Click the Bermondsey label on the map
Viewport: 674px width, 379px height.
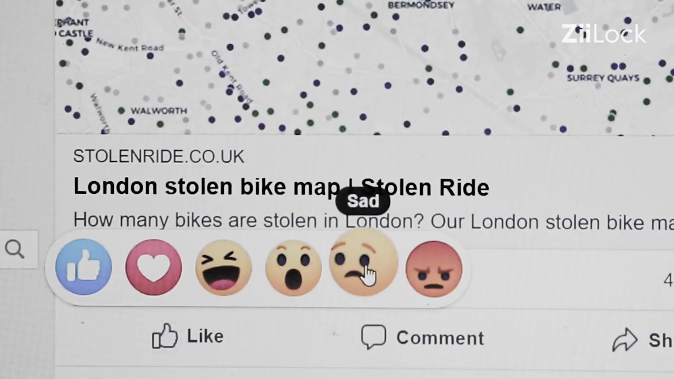pos(421,5)
